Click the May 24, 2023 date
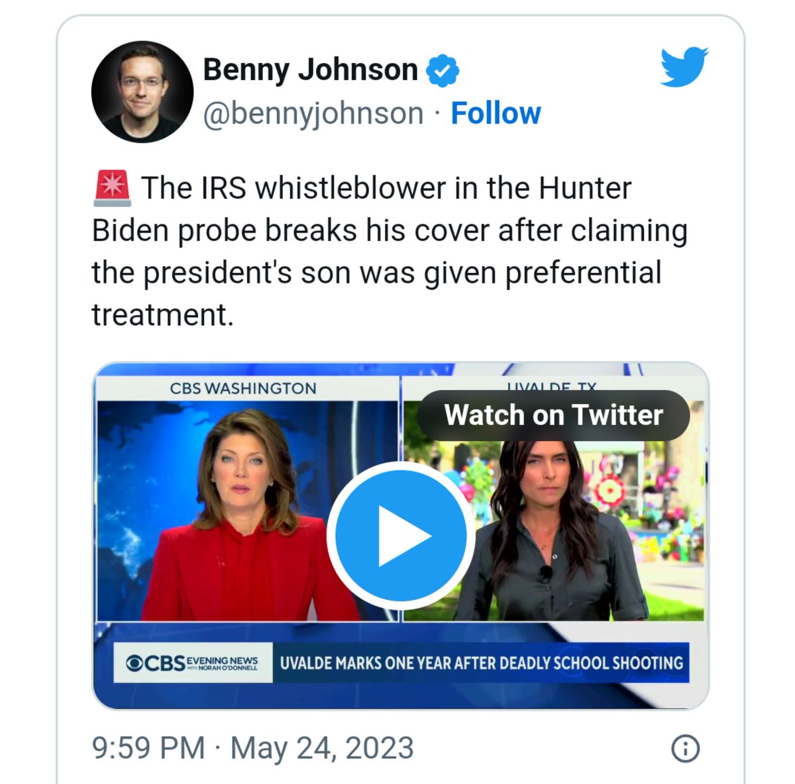Viewport: 795px width, 784px height. tap(322, 748)
